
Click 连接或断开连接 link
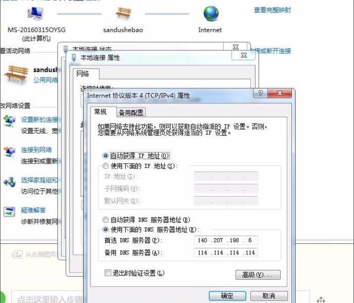click(x=271, y=51)
